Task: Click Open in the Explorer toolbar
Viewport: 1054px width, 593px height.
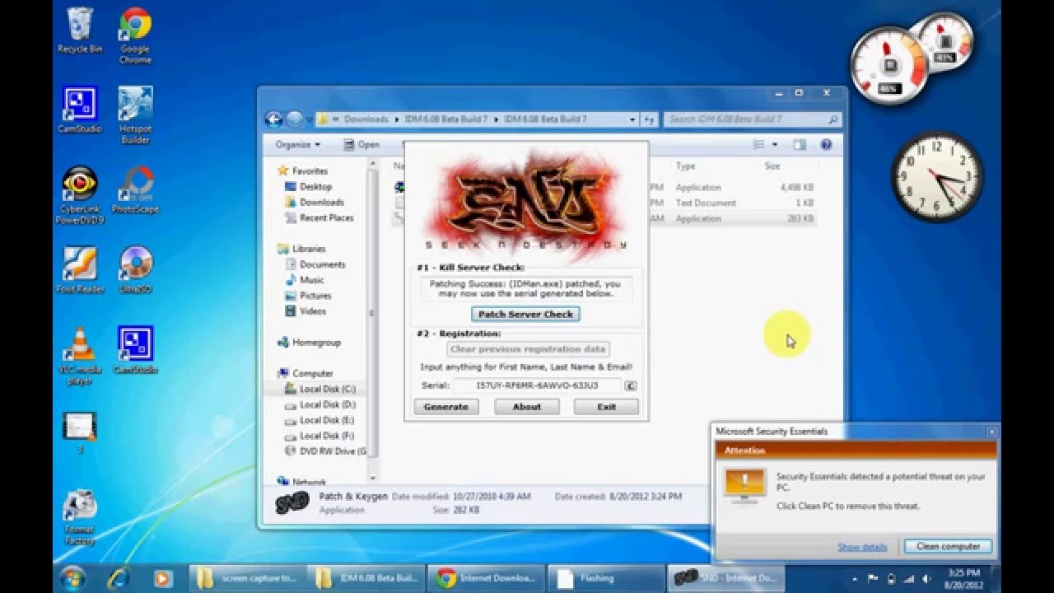Action: coord(361,145)
